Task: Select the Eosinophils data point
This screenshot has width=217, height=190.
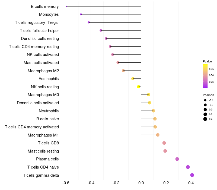Action: click(x=133, y=79)
